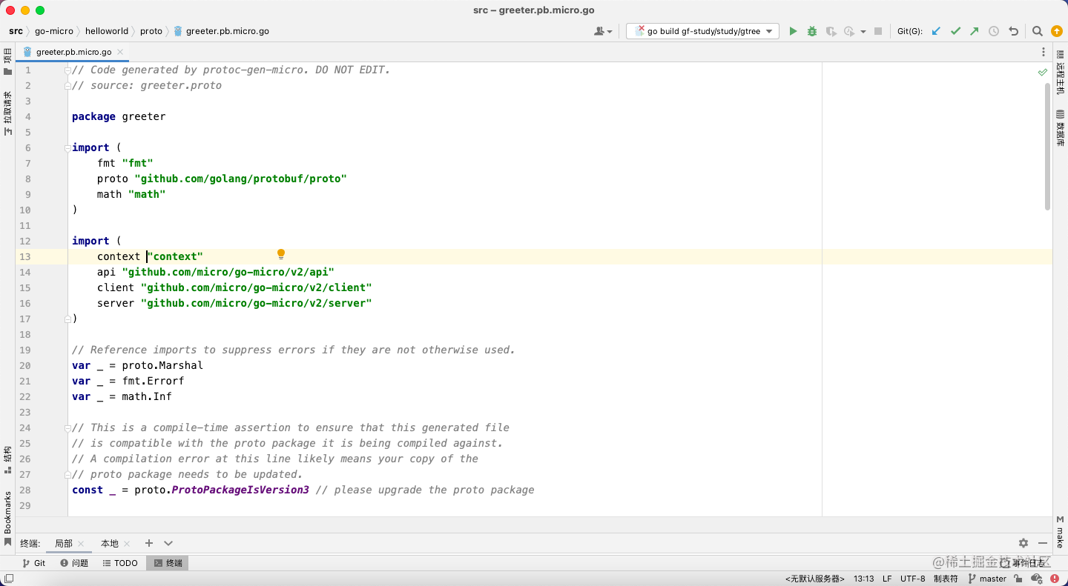Hide the terminal panel
Viewport: 1068px width, 586px height.
click(x=1043, y=543)
